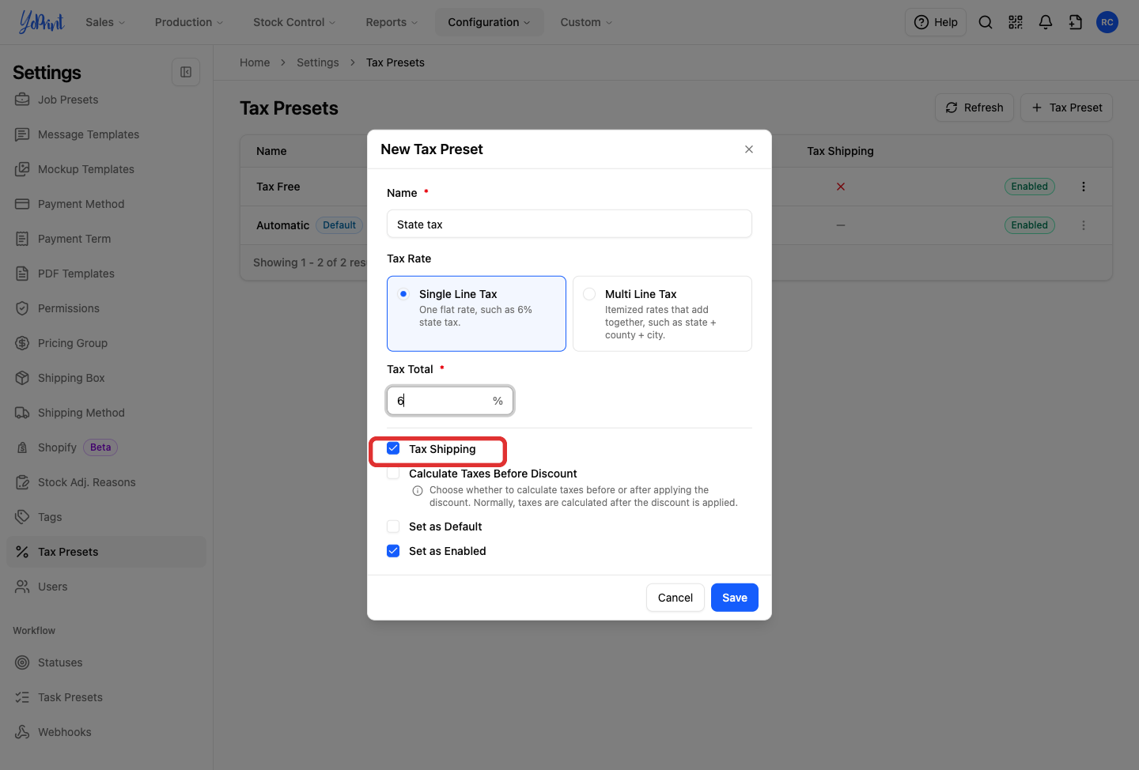Open the notifications bell

pyautogui.click(x=1046, y=22)
